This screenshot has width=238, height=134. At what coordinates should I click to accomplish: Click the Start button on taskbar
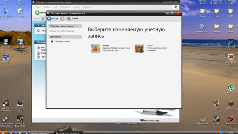pos(3,133)
